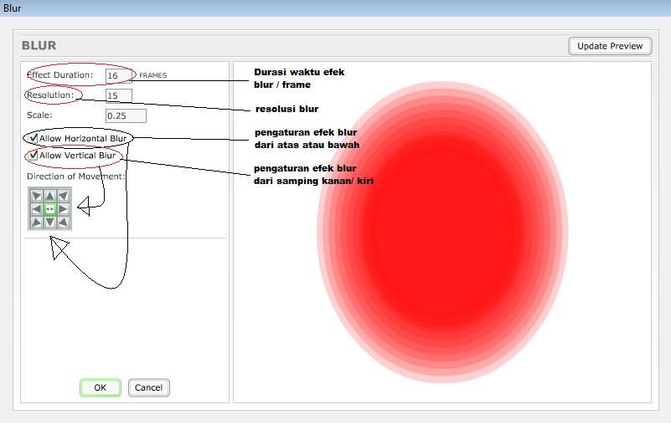Click the Update Preview button

pos(610,46)
